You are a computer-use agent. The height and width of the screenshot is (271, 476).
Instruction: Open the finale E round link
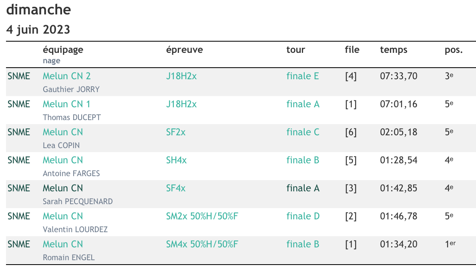[303, 76]
